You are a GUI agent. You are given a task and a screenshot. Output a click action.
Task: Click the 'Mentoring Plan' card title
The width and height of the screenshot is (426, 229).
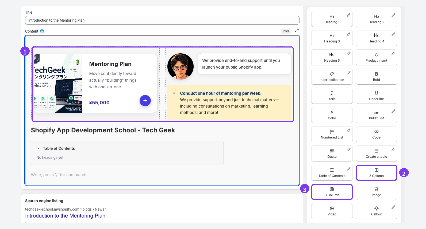click(110, 64)
